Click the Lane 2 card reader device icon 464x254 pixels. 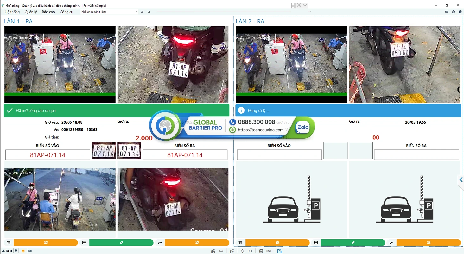pos(316,243)
